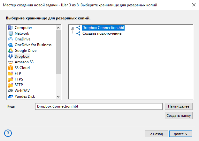The width and height of the screenshot is (199, 141).
Task: Click the SFTP locked folder icon
Action: coord(11,85)
